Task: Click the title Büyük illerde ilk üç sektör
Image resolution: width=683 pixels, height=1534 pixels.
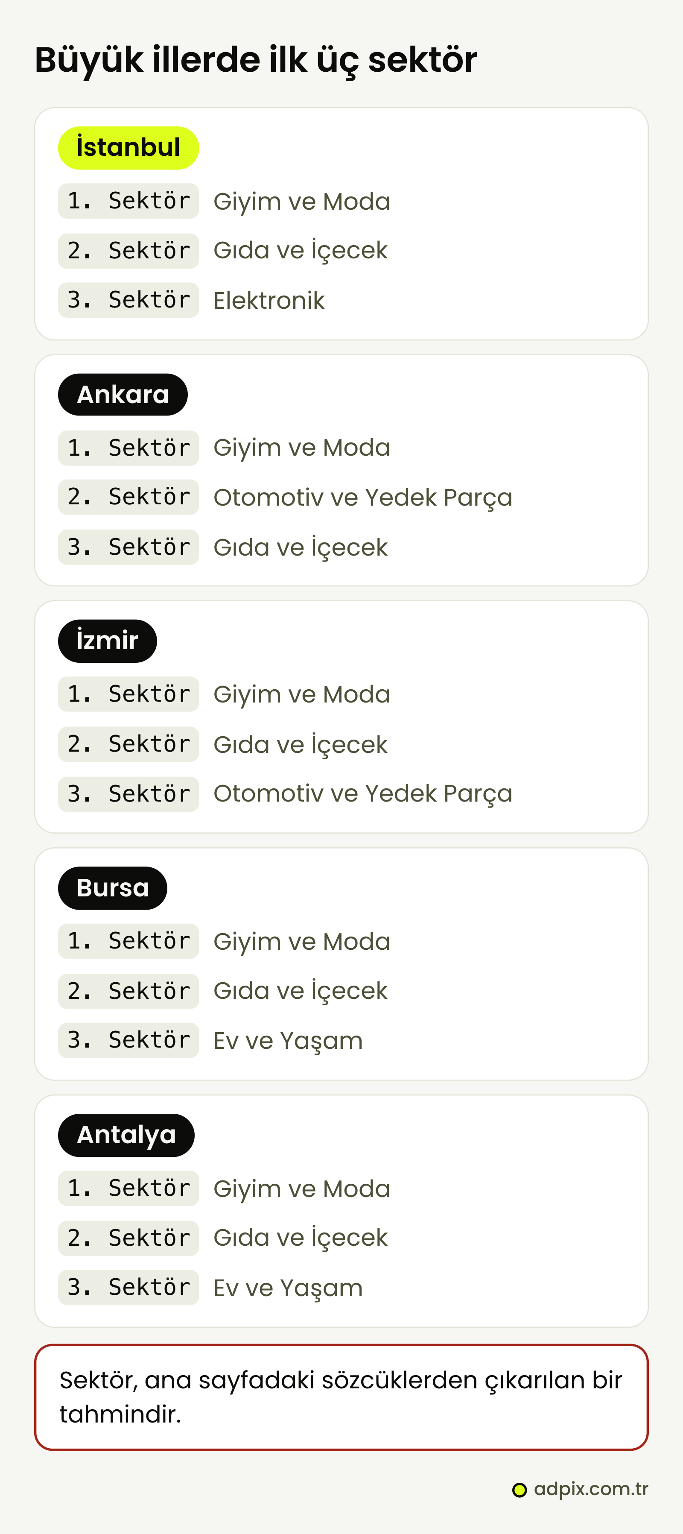Action: point(256,61)
